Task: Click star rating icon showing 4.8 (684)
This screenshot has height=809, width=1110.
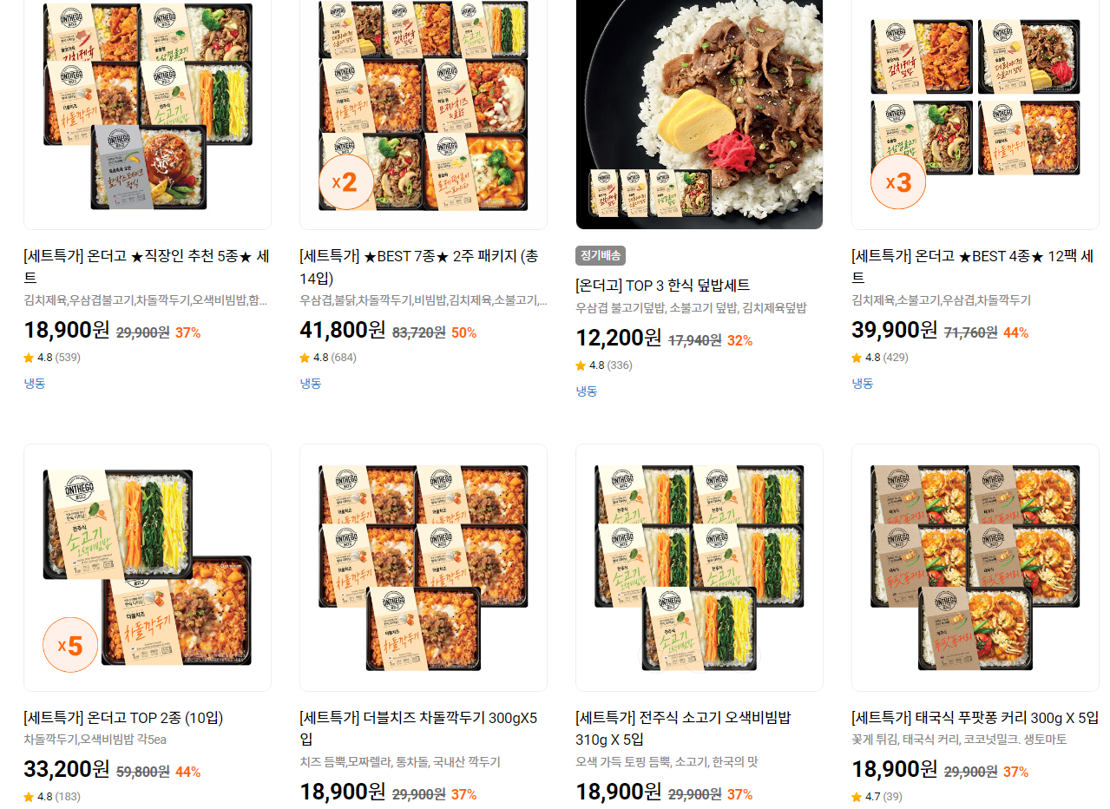Action: [x=328, y=358]
